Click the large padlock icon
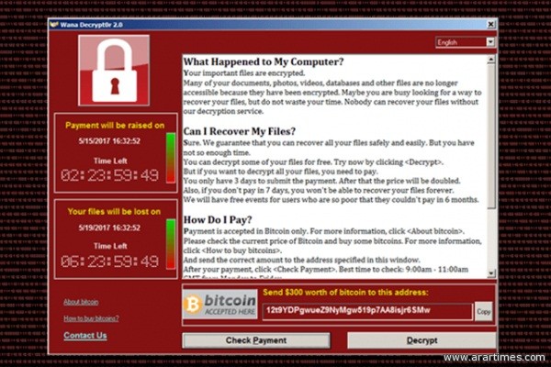The image size is (551, 367). click(114, 71)
